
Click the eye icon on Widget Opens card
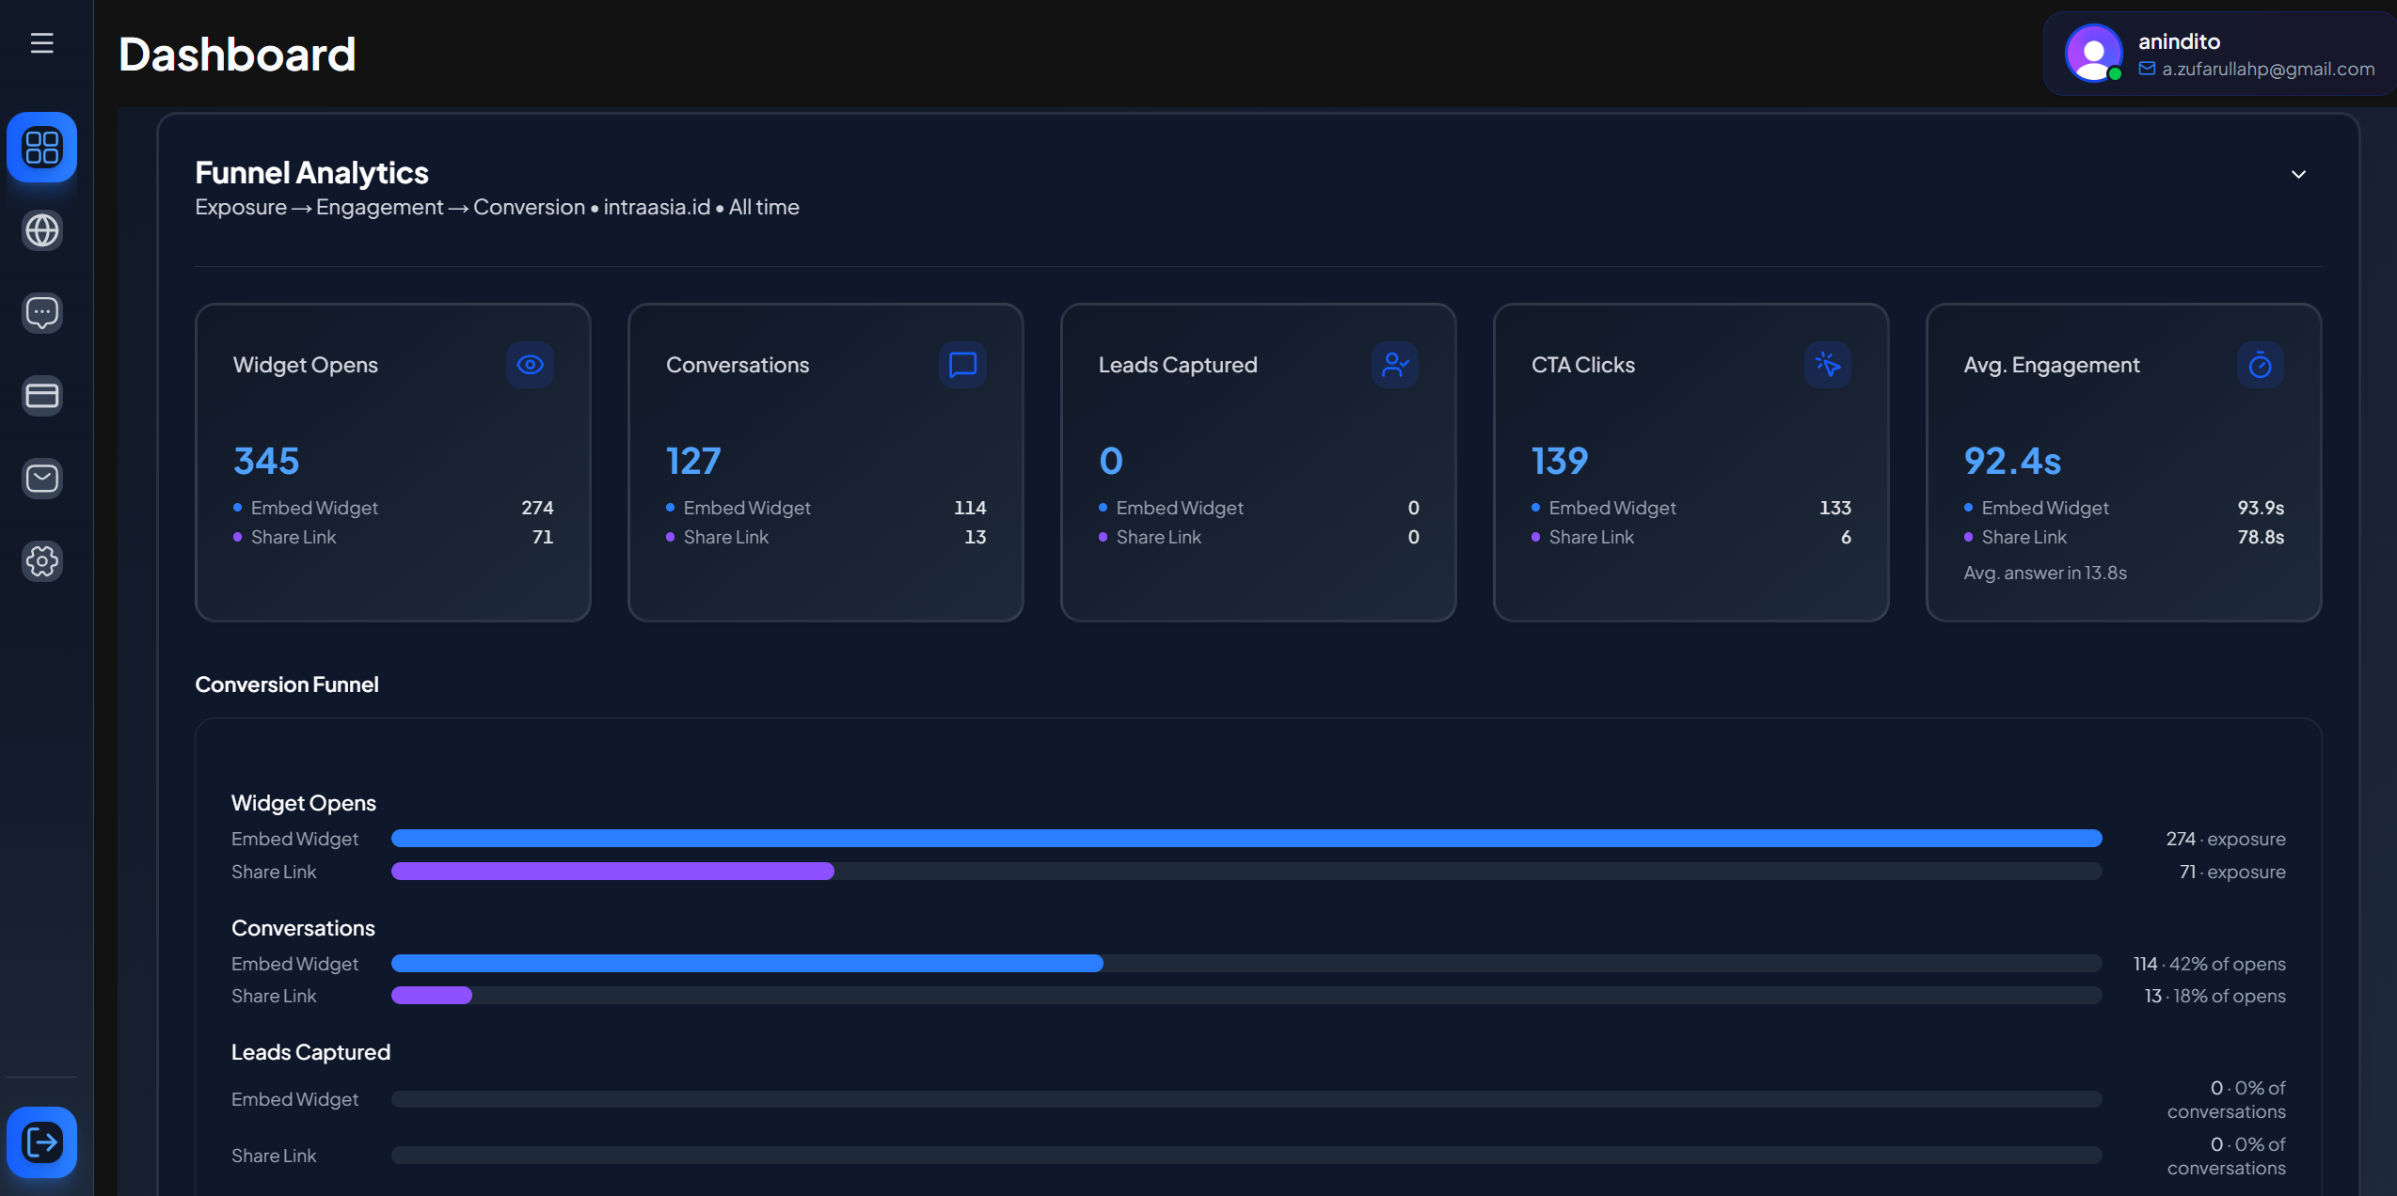click(x=530, y=365)
